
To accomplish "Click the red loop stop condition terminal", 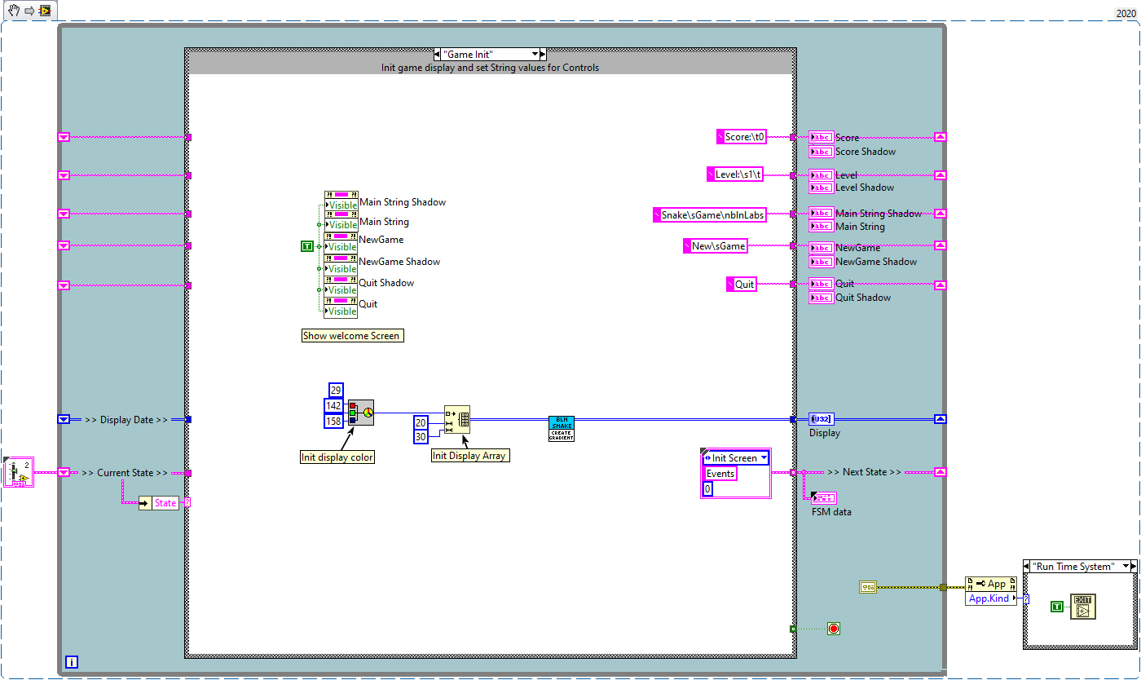I will point(834,629).
